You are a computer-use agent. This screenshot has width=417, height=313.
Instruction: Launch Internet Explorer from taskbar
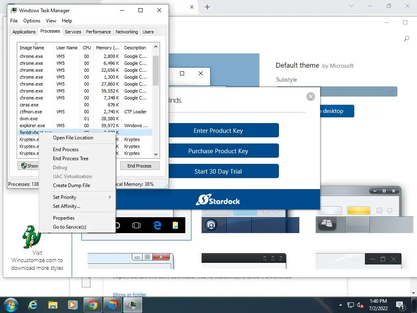(33, 305)
